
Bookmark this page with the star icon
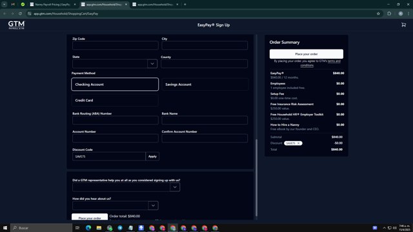[x=378, y=14]
